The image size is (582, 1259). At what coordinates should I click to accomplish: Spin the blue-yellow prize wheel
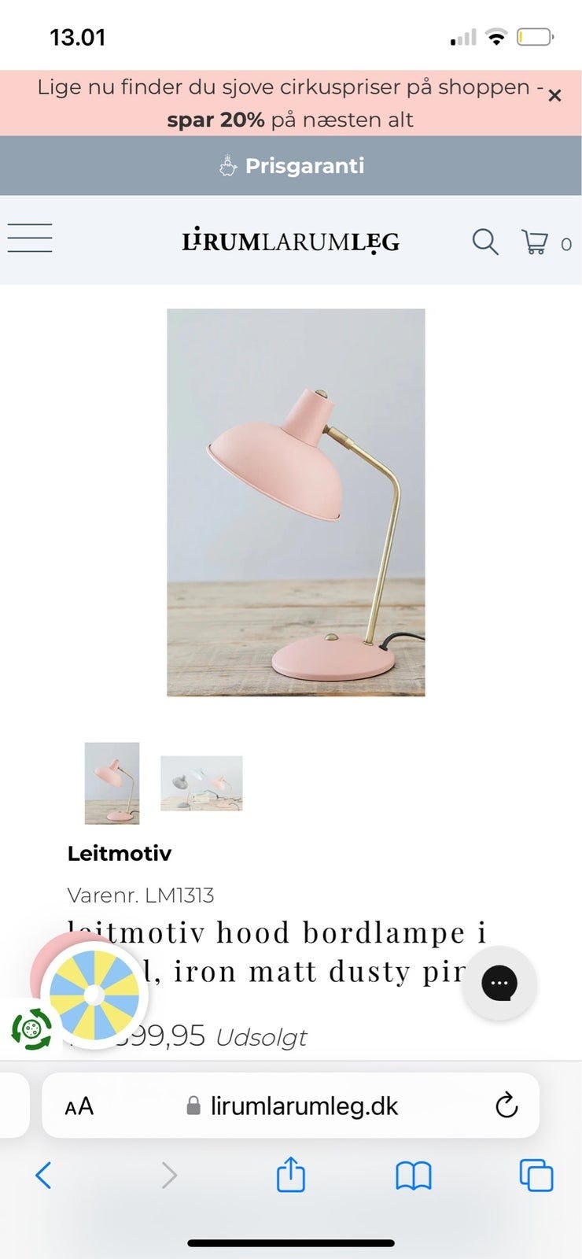coord(94,995)
